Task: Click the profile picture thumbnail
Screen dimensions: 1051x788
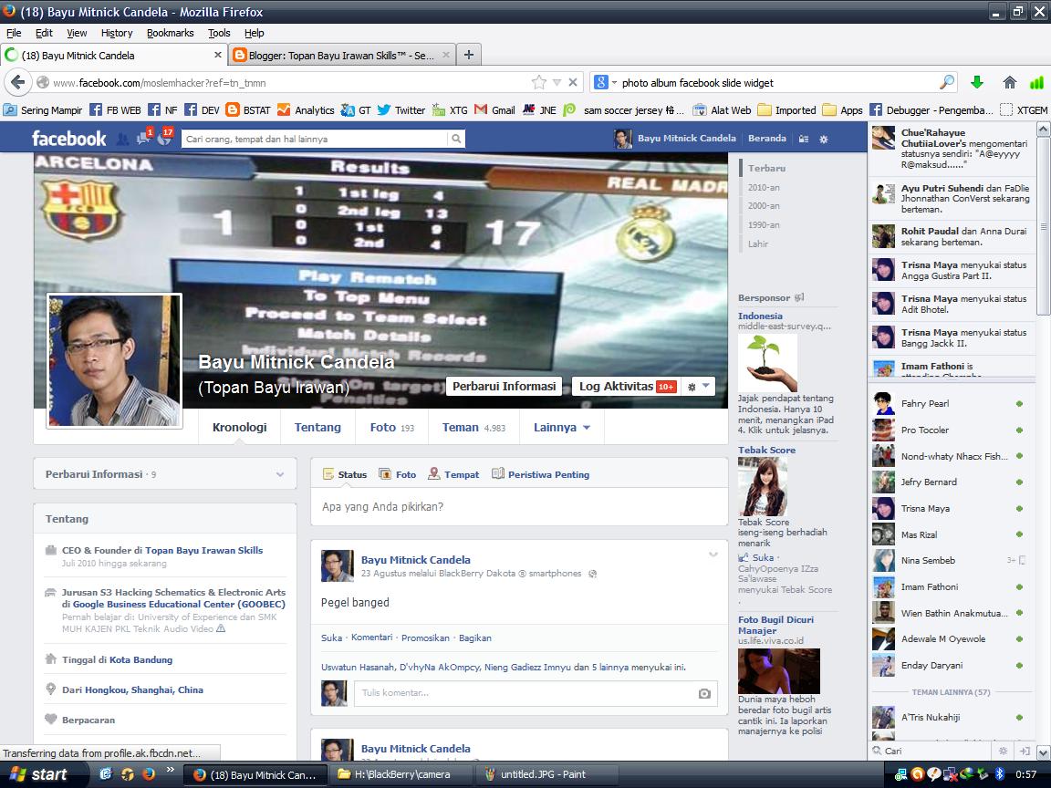Action: point(115,361)
